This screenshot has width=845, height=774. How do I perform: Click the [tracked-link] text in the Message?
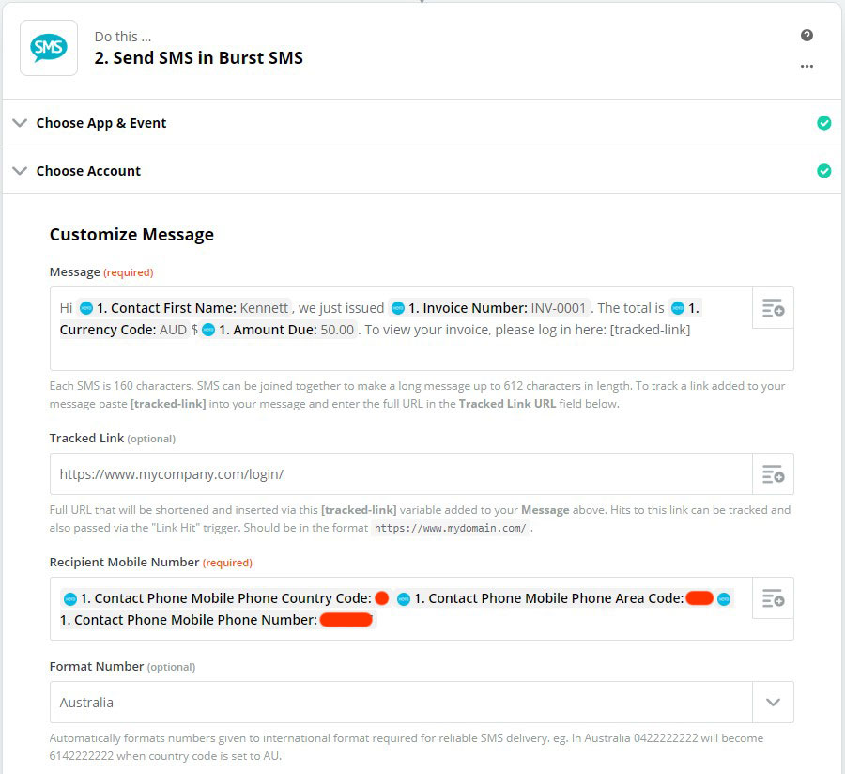click(x=650, y=330)
